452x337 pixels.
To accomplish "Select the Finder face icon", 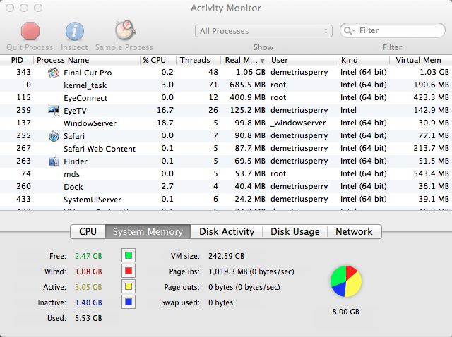I will 54,161.
